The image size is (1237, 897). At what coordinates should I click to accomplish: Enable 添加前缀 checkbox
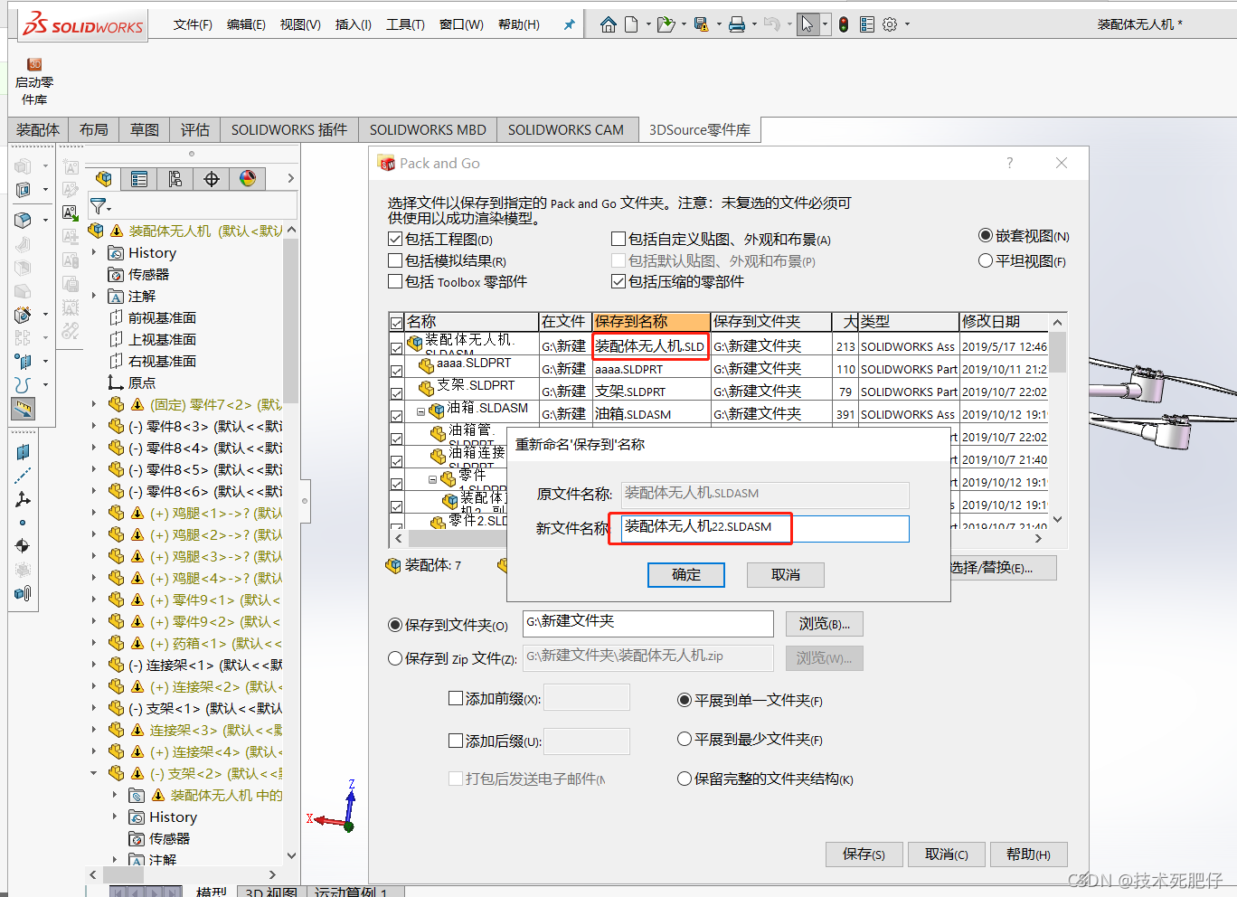[x=456, y=698]
